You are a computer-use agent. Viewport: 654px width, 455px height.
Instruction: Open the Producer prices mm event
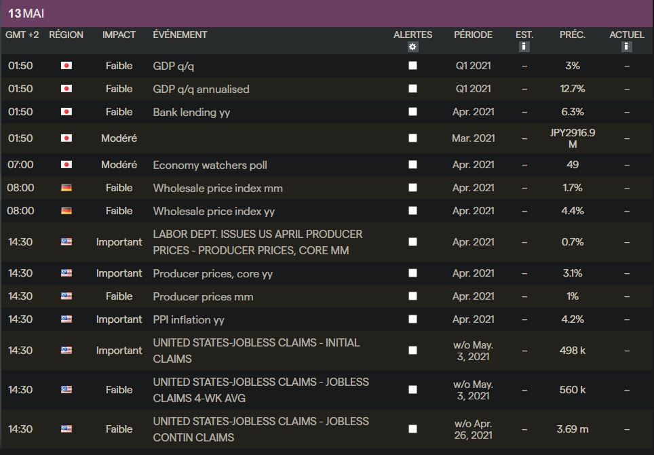tap(203, 296)
